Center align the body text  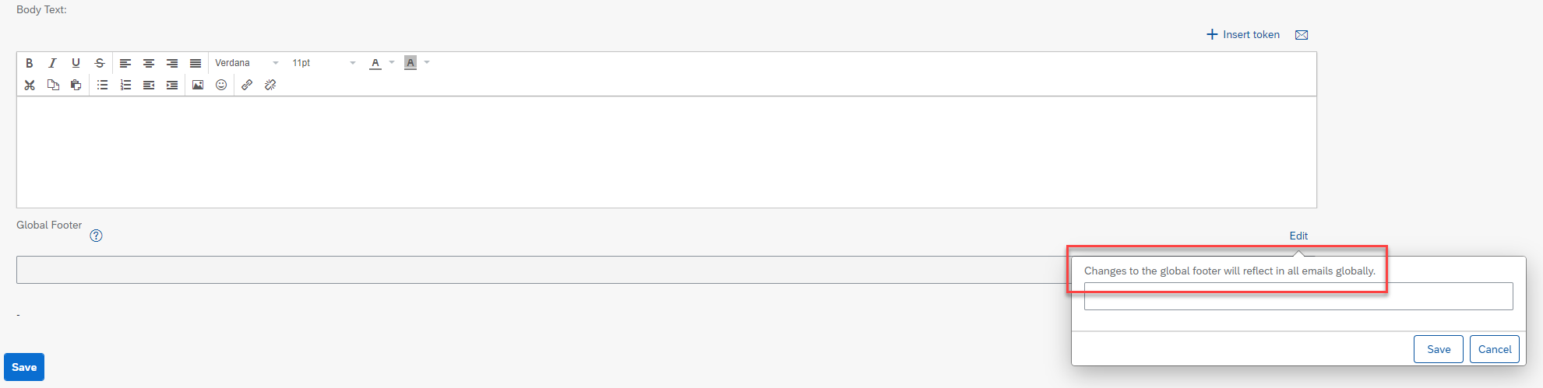pos(149,63)
